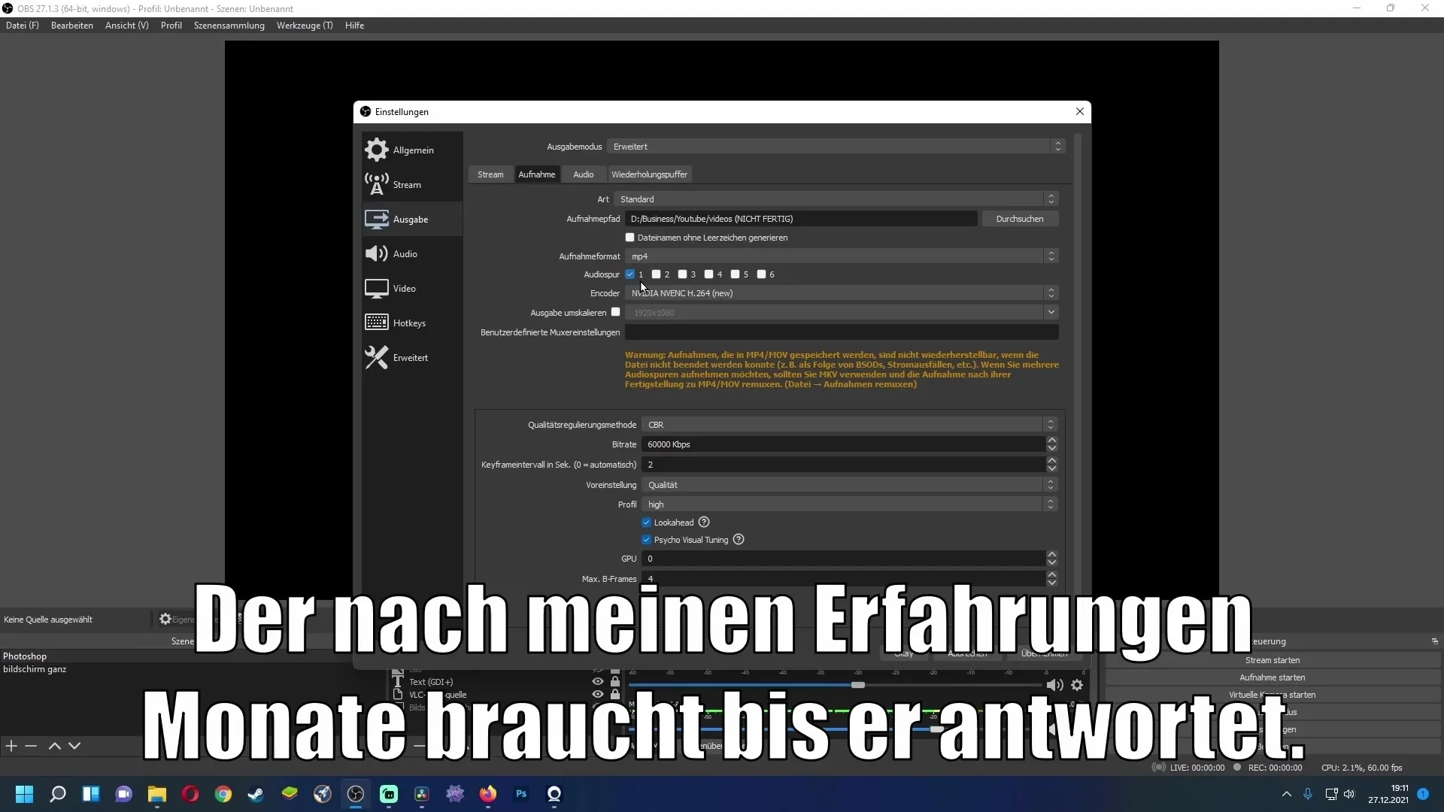Enable Psycho Visual Tuning checkbox
Screen dimensions: 1444x812
[x=647, y=539]
